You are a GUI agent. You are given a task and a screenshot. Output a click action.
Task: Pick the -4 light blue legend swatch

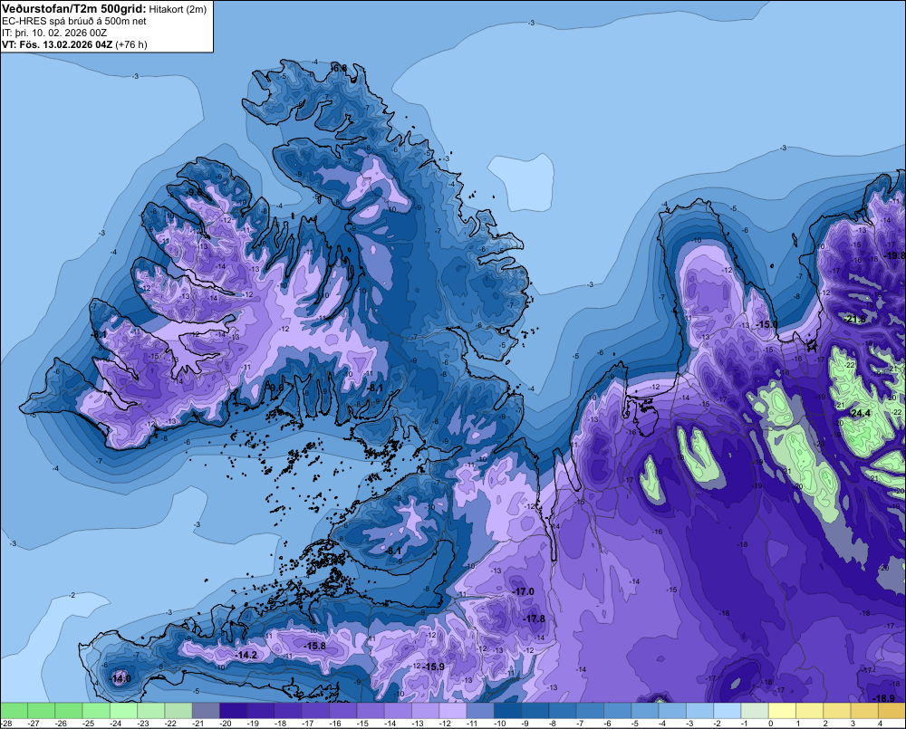[x=672, y=711]
